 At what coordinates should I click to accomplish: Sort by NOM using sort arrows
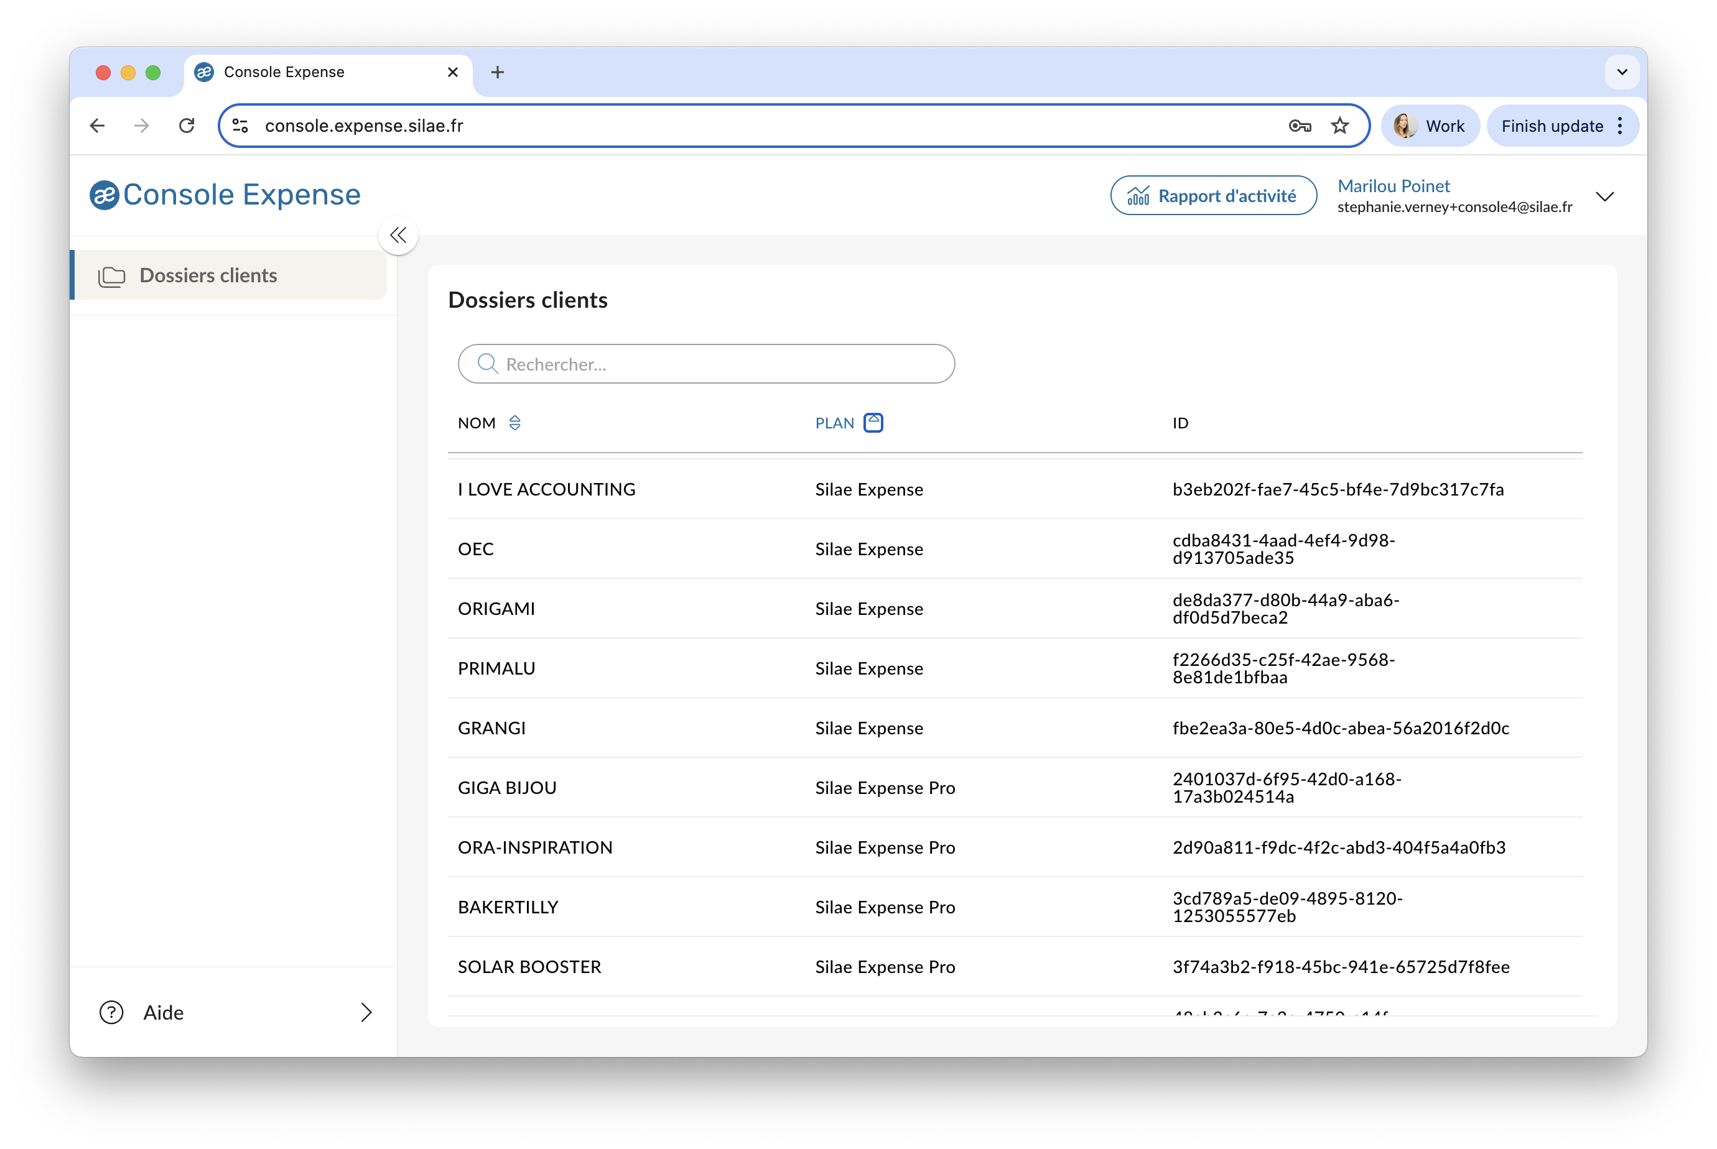[x=514, y=423]
